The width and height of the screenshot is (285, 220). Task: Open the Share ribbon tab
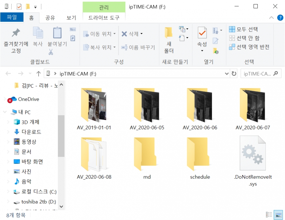click(50, 18)
